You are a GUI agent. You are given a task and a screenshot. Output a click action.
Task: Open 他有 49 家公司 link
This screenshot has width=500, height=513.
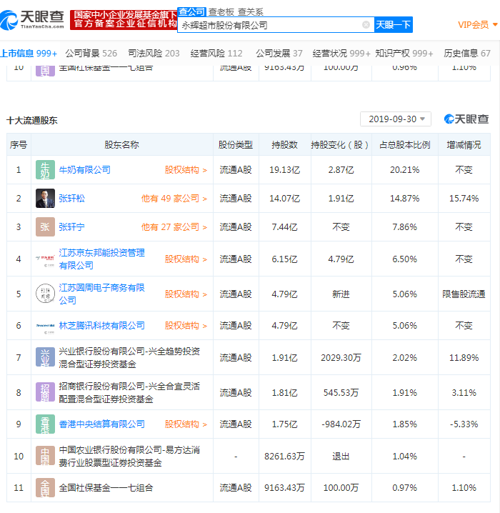174,198
